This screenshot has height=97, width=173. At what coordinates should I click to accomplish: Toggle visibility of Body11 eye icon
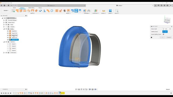[8, 33]
